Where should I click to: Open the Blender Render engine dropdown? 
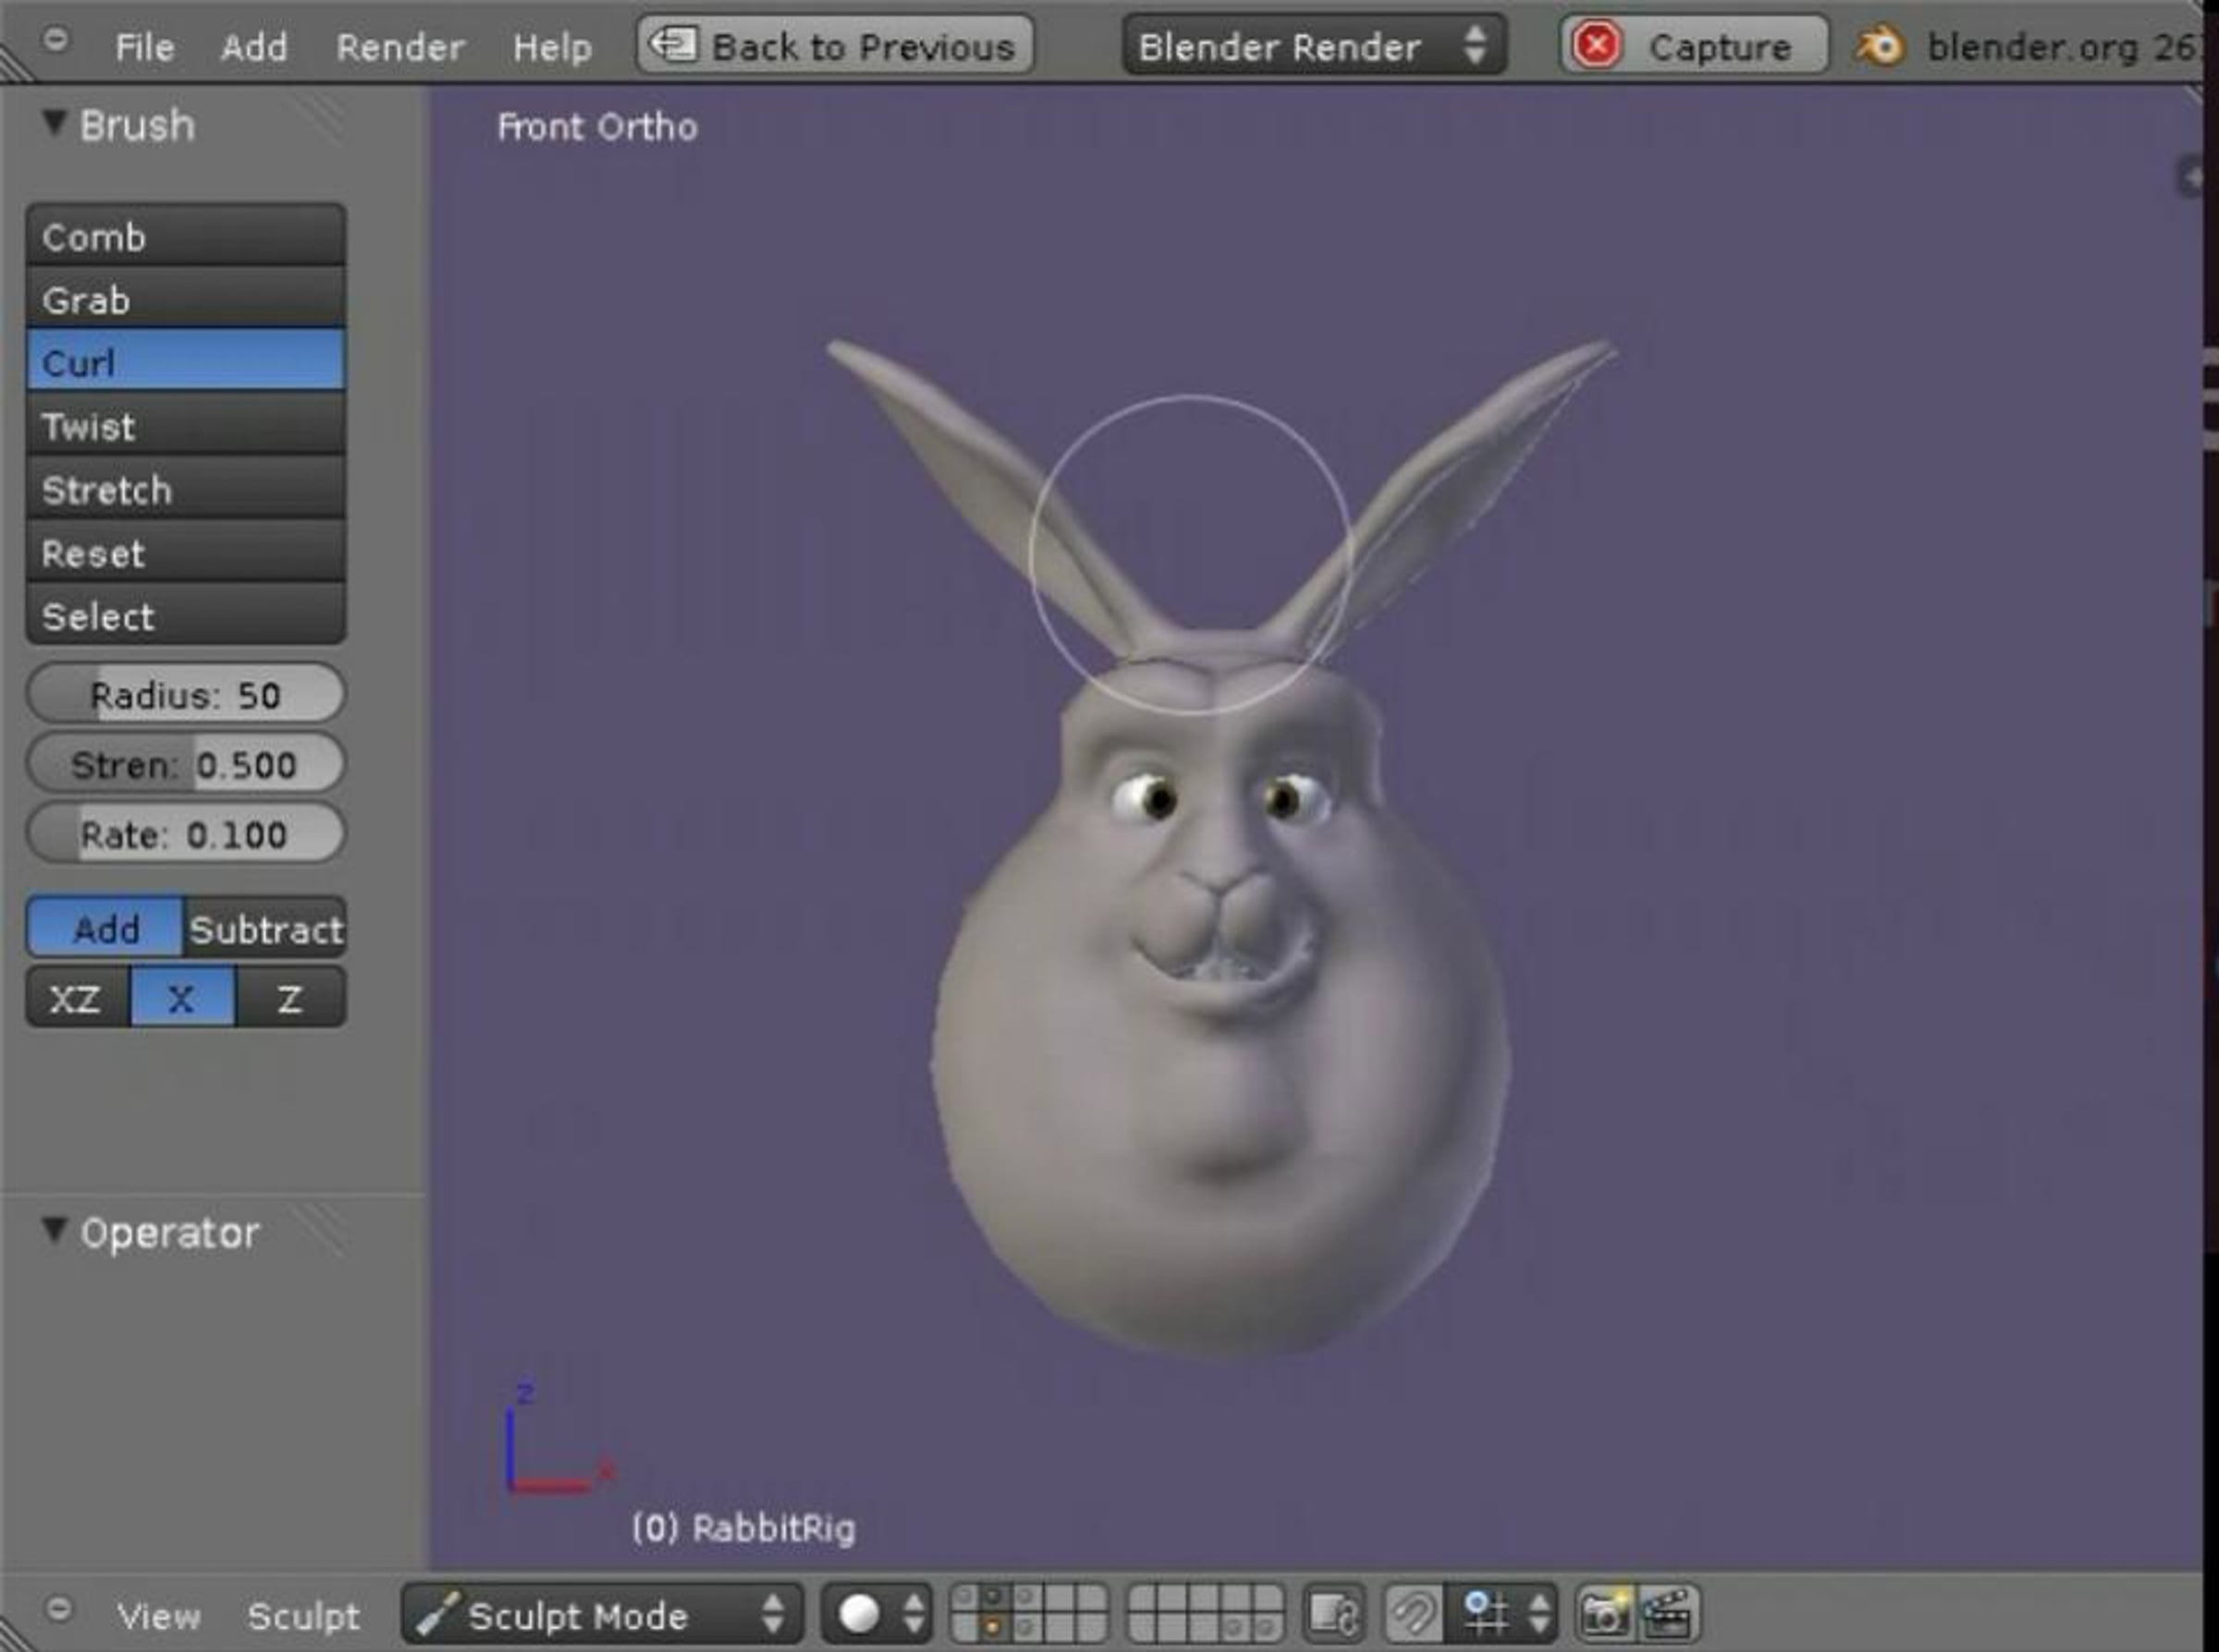[1314, 45]
